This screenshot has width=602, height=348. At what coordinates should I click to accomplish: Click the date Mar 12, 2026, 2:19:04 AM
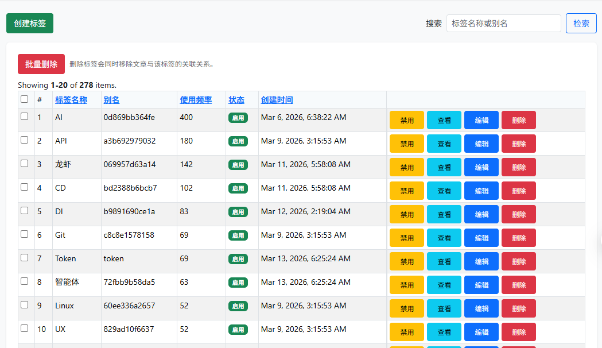click(306, 211)
